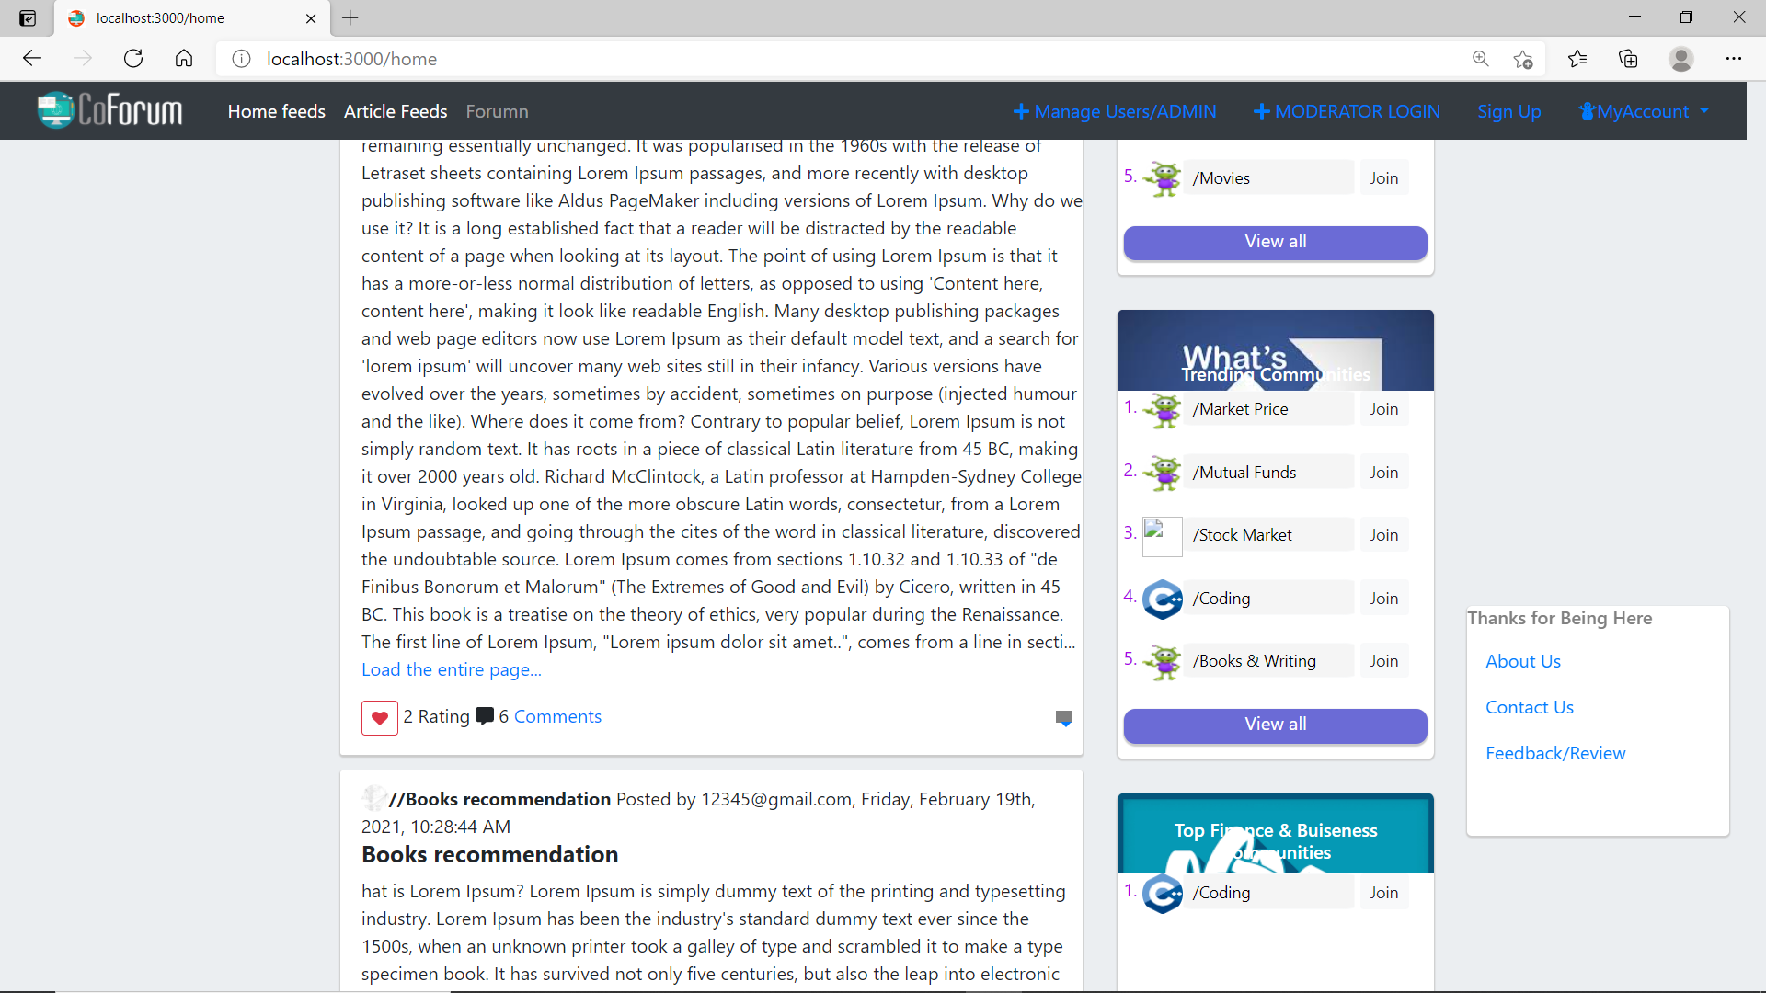Image resolution: width=1766 pixels, height=993 pixels.
Task: Click the plus icon beside Manage Users/ADMIN
Action: click(x=1023, y=110)
